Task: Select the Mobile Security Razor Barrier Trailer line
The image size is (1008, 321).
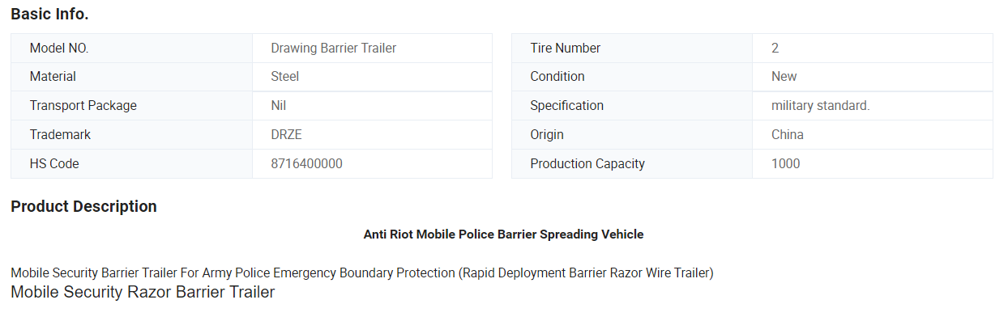Action: point(143,292)
